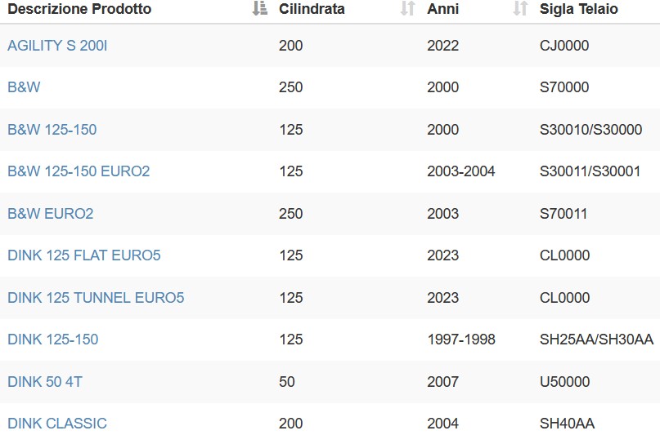Open the DINK 125-150 product link
The height and width of the screenshot is (435, 660).
pos(53,340)
